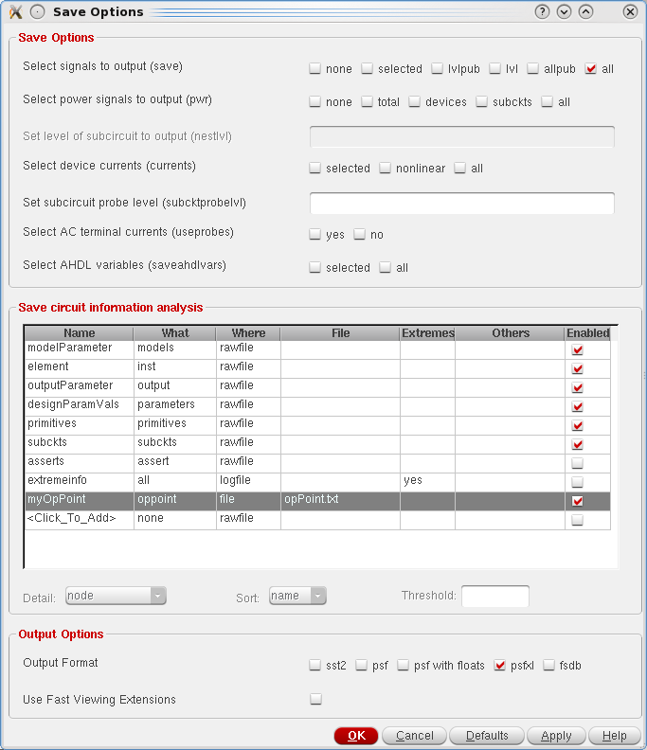
Task: Check 'total' power signals option
Action: click(x=367, y=101)
